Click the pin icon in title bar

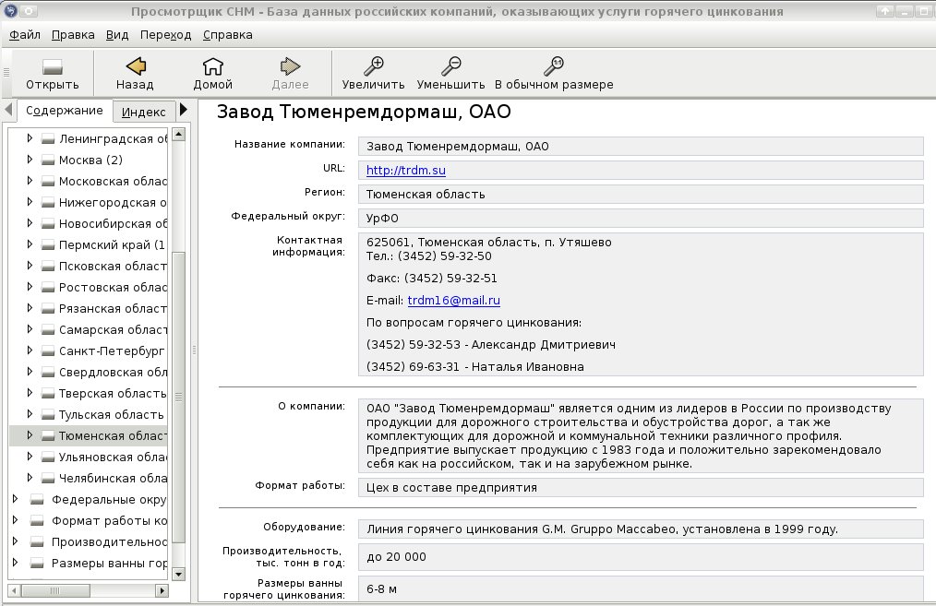29,11
